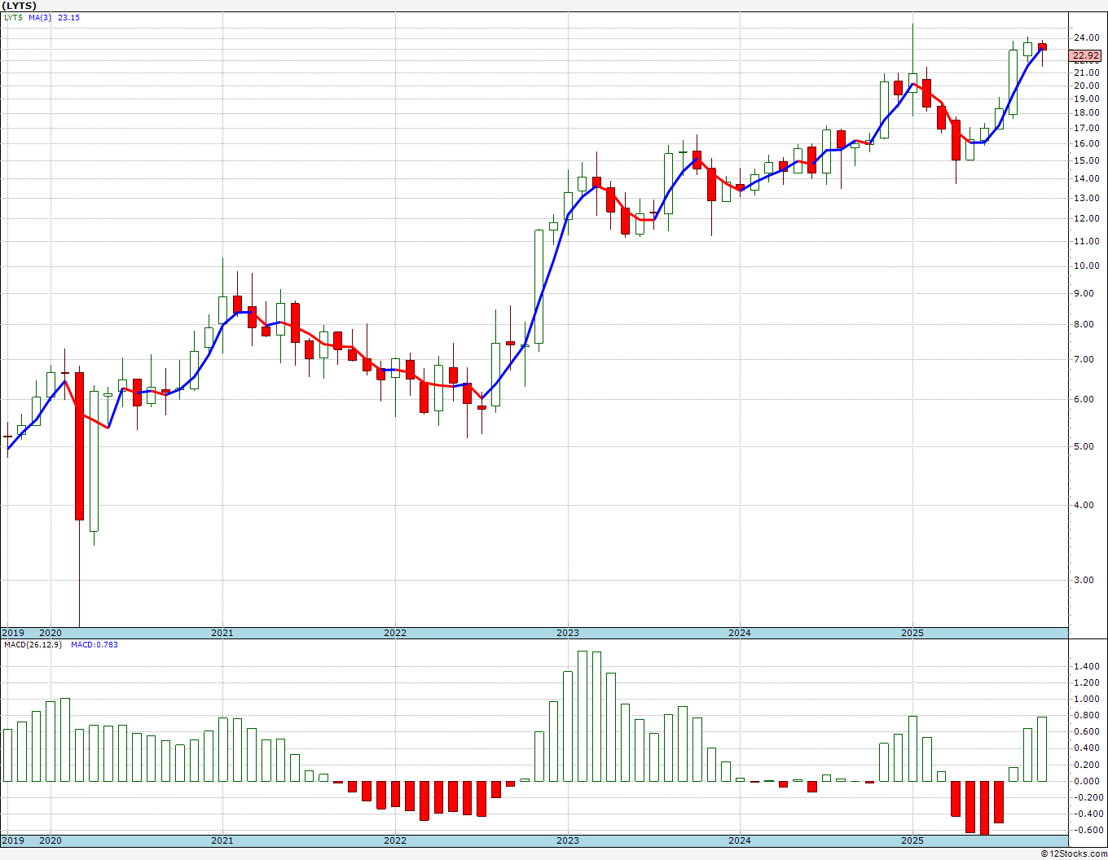The width and height of the screenshot is (1108, 860).
Task: Click the 24.00 price axis label
Action: (1084, 38)
